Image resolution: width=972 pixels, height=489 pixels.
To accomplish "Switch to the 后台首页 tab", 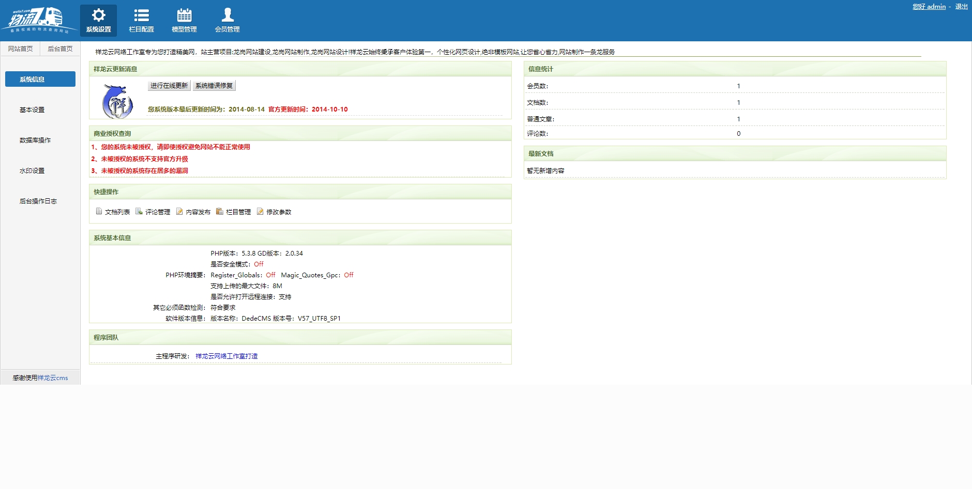I will click(x=60, y=49).
